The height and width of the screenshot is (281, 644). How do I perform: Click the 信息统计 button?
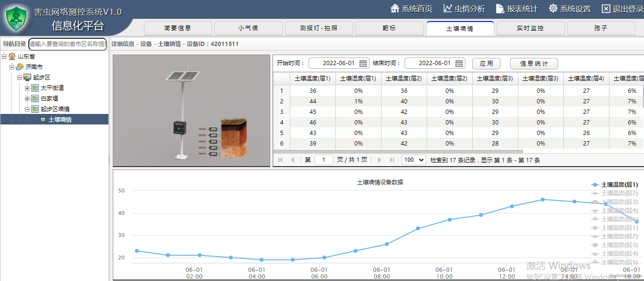534,63
